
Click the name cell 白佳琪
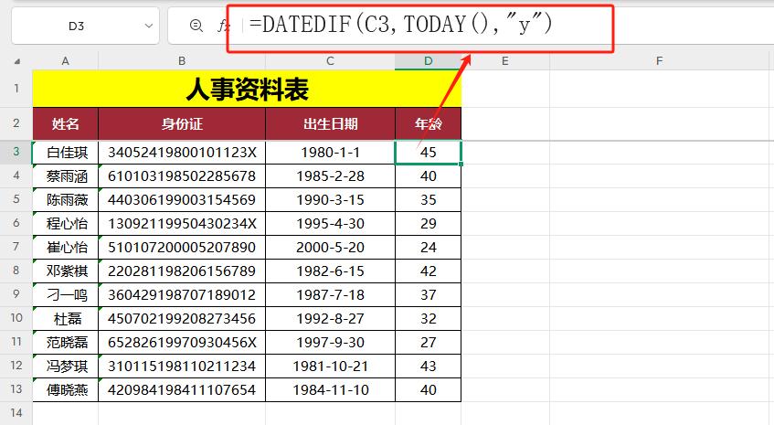click(x=65, y=153)
